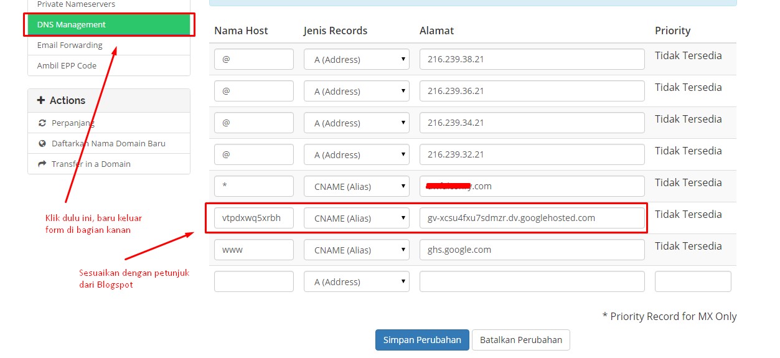Open record type dropdown for vtpdxwq5xrbh row

pyautogui.click(x=357, y=219)
